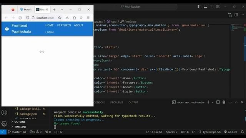
Task: Open editor more actions ellipsis
Action: click(242, 15)
